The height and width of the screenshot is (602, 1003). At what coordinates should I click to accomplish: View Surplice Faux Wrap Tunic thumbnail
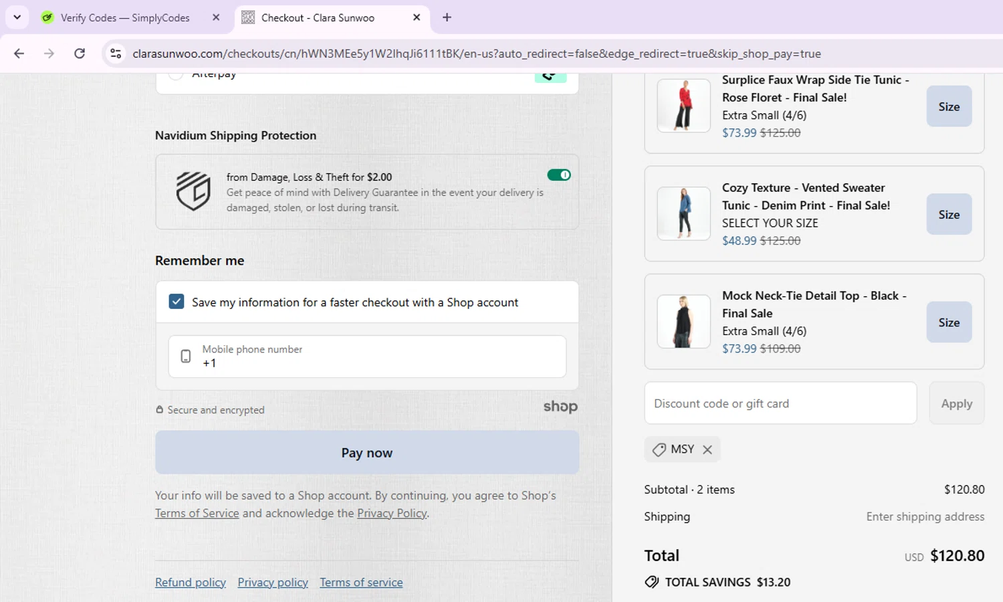click(x=683, y=106)
